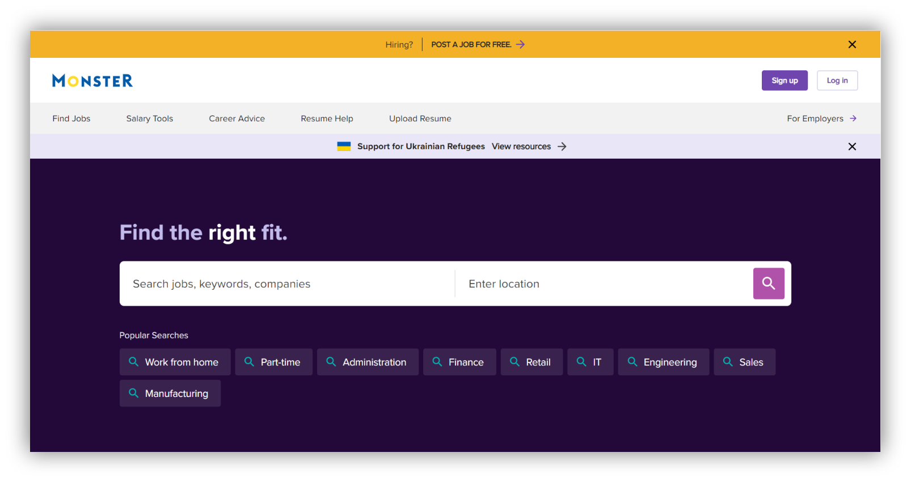911x482 pixels.
Task: Open Salary Tools in navigation
Action: pos(150,119)
